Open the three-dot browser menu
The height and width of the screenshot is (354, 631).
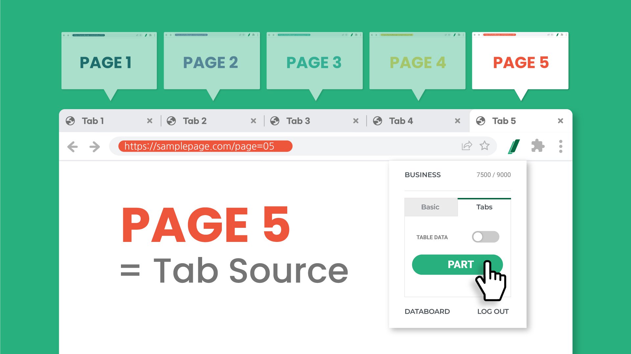click(561, 146)
